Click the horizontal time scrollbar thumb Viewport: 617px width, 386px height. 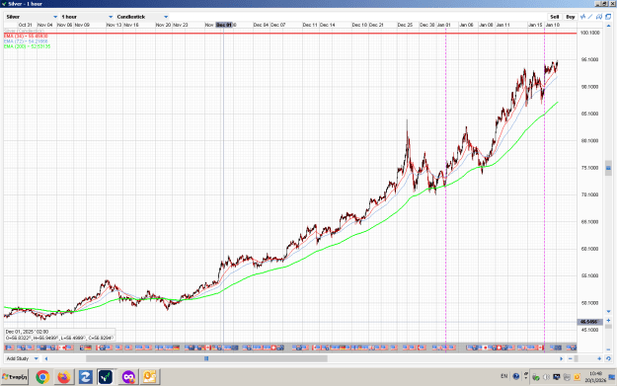pyautogui.click(x=206, y=358)
